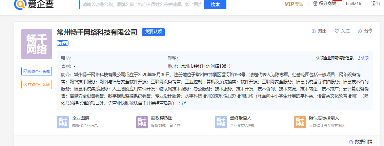384x146 pixels.
Task: Open 企业图谱 text link
Action: pyautogui.click(x=81, y=118)
